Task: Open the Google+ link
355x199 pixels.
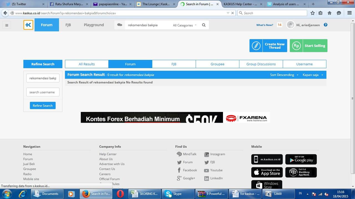Action: pyautogui.click(x=186, y=178)
